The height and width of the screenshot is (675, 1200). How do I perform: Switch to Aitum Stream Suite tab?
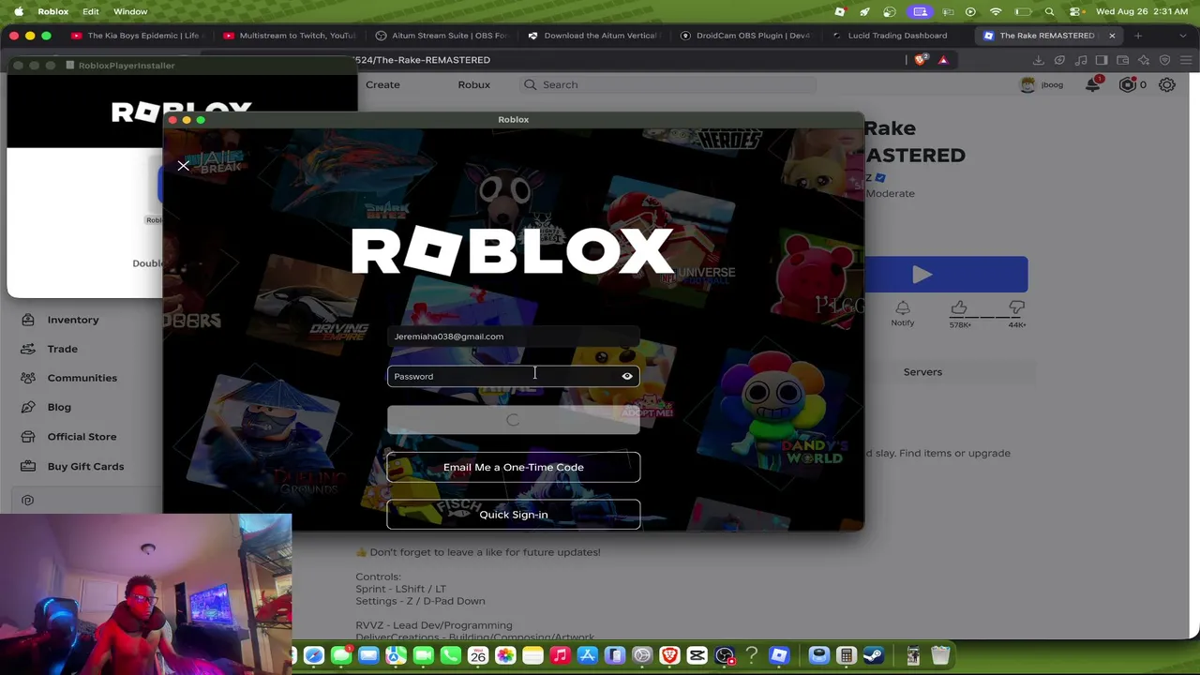442,36
